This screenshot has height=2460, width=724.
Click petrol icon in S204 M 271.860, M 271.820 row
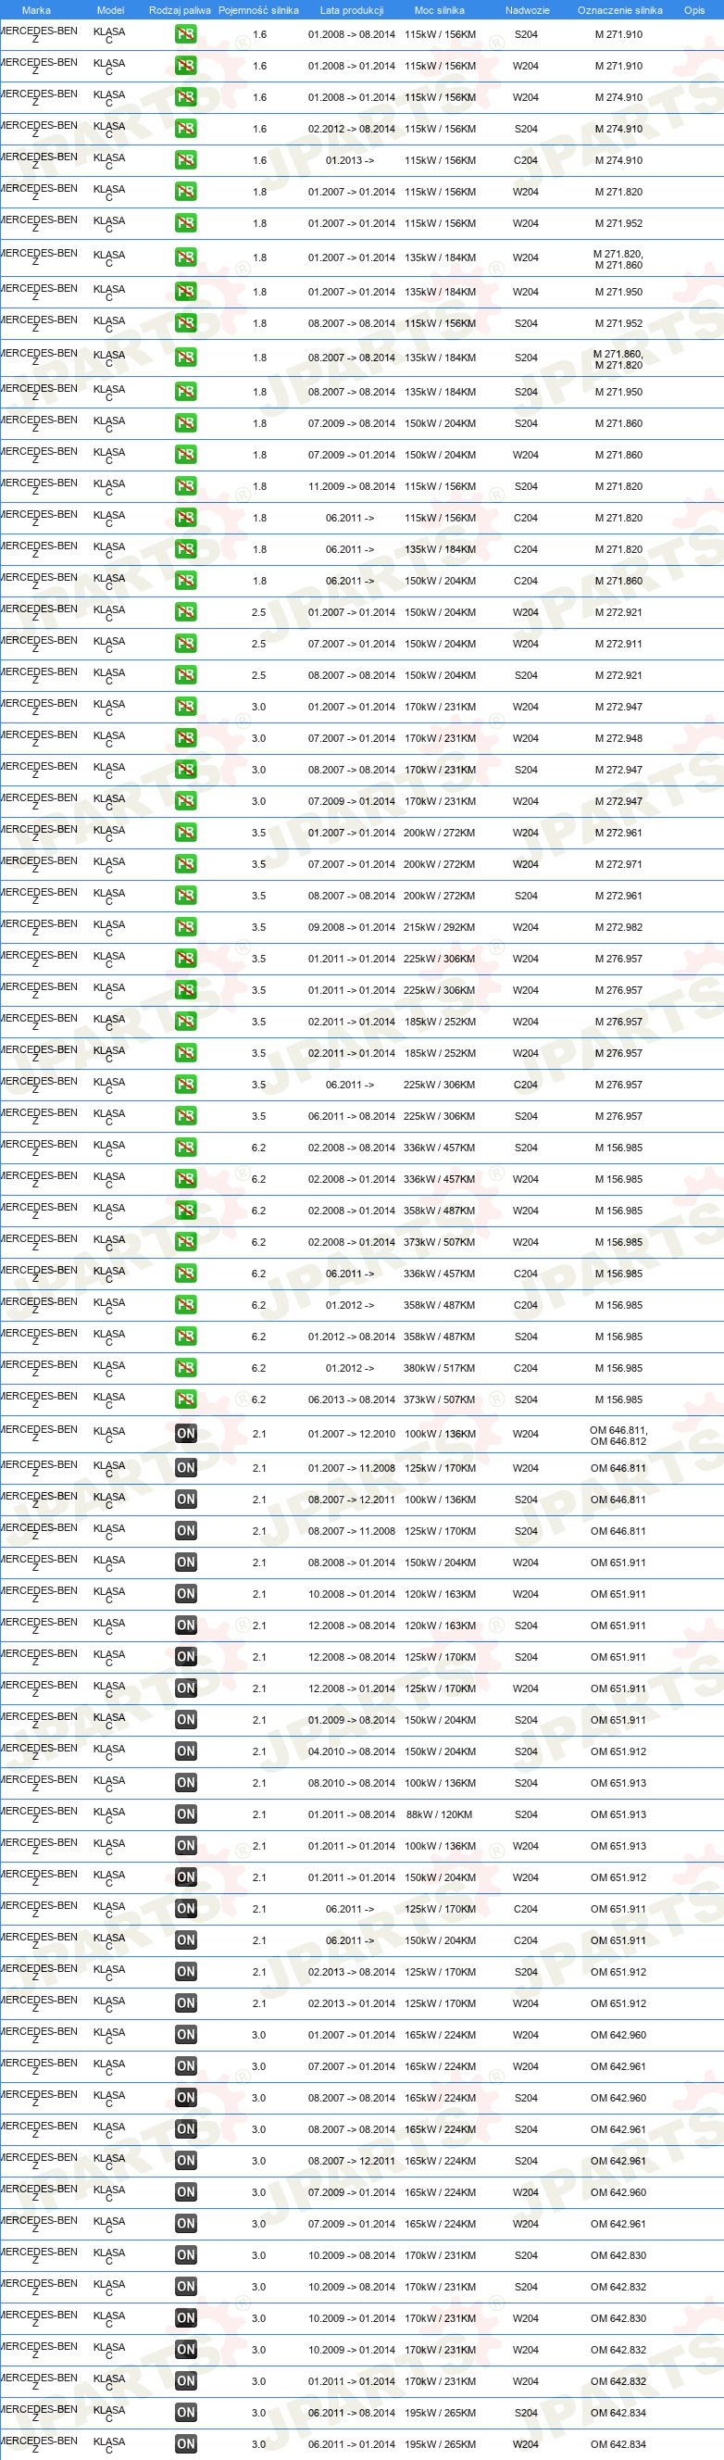tap(185, 358)
